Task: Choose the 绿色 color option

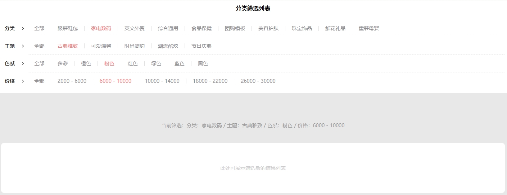Action: 156,63
